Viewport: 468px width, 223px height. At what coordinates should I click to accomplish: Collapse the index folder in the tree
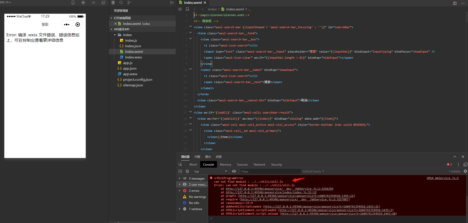(115, 35)
